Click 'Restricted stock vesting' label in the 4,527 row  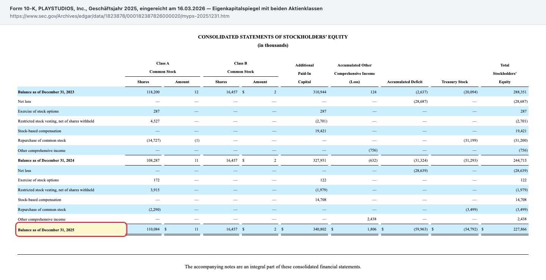56,121
